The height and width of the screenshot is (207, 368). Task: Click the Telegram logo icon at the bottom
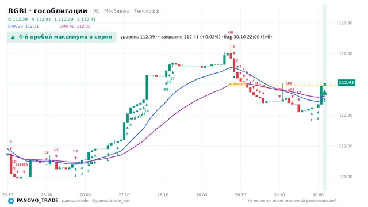pos(11,201)
